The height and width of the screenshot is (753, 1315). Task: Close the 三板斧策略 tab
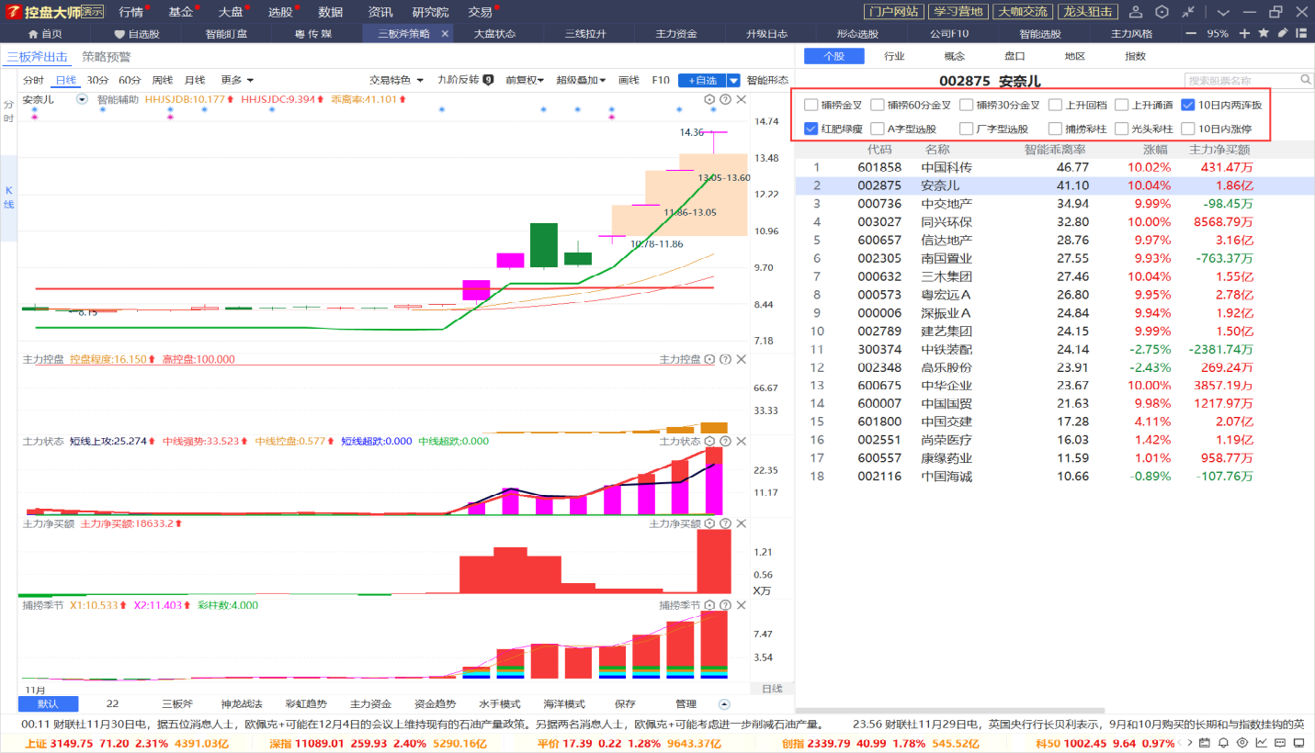point(445,33)
